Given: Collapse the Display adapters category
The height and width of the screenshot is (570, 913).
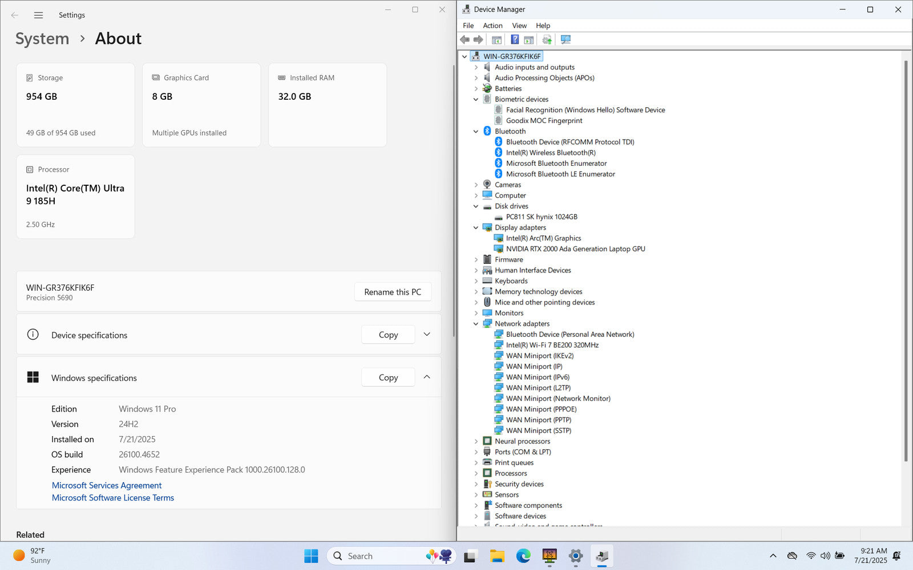Looking at the screenshot, I should pyautogui.click(x=476, y=227).
